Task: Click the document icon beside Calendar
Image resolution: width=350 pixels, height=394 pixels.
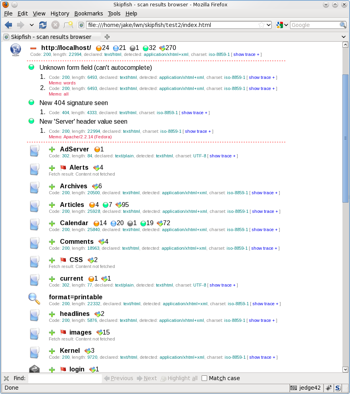Action: coord(35,225)
